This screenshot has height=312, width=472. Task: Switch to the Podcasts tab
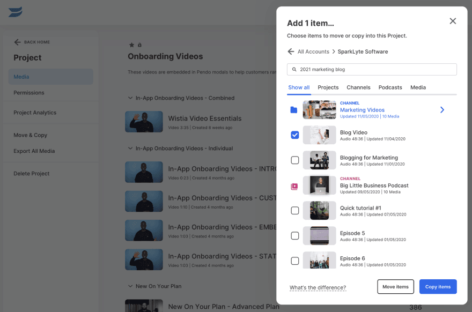tap(390, 87)
